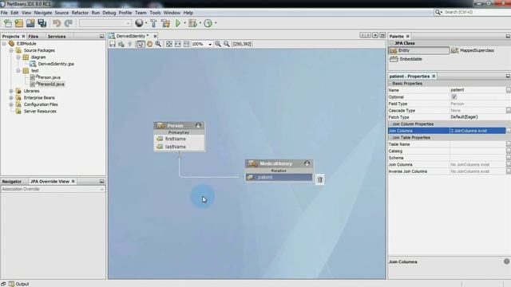Open the Debug menu

coord(109,13)
